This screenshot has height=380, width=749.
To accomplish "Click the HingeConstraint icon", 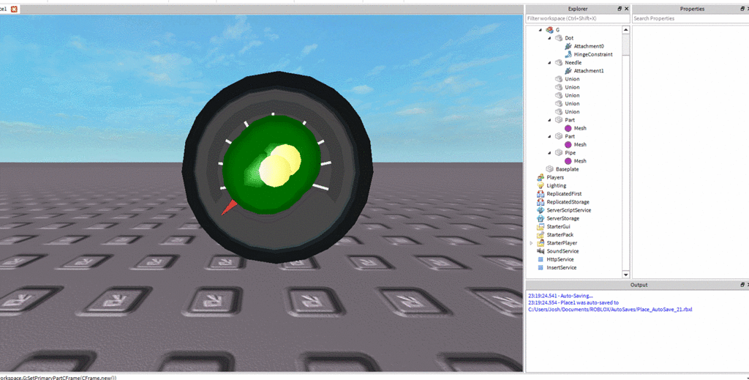I will (x=568, y=54).
